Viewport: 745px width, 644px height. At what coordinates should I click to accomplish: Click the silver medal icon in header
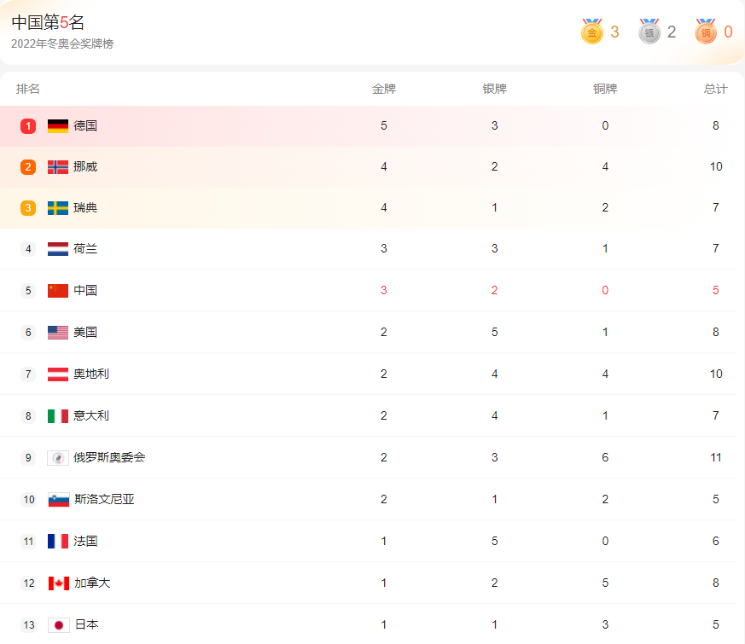(649, 32)
